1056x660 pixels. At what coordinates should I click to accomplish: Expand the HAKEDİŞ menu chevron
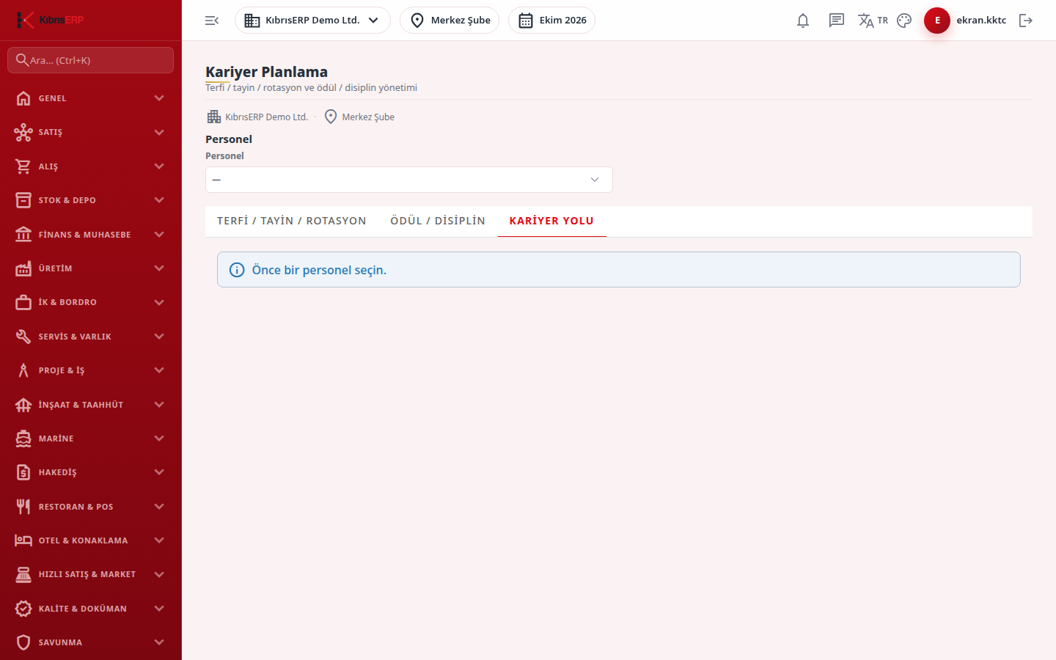159,472
